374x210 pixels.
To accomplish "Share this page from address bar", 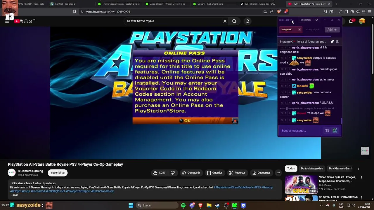I will [272, 12].
